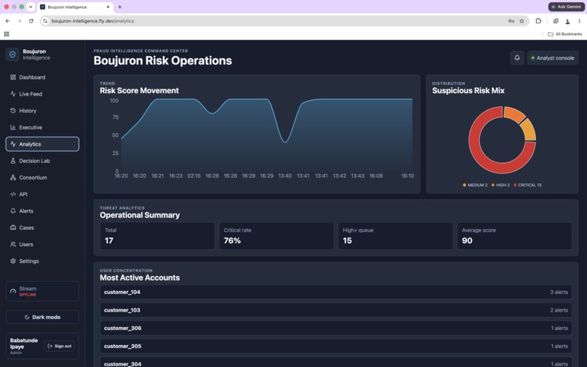Open Chrome three-dot menu

[x=579, y=21]
